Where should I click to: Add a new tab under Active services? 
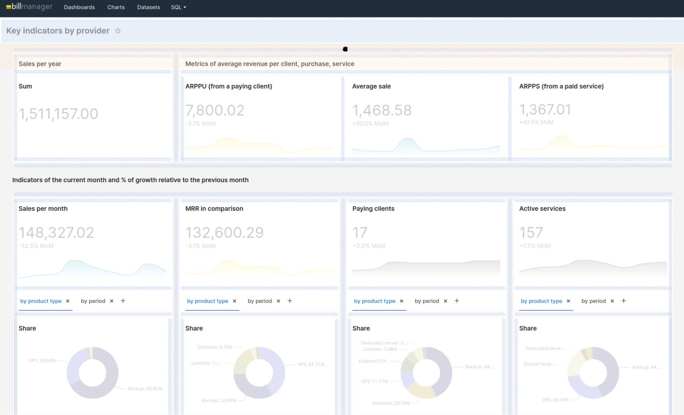pos(624,301)
